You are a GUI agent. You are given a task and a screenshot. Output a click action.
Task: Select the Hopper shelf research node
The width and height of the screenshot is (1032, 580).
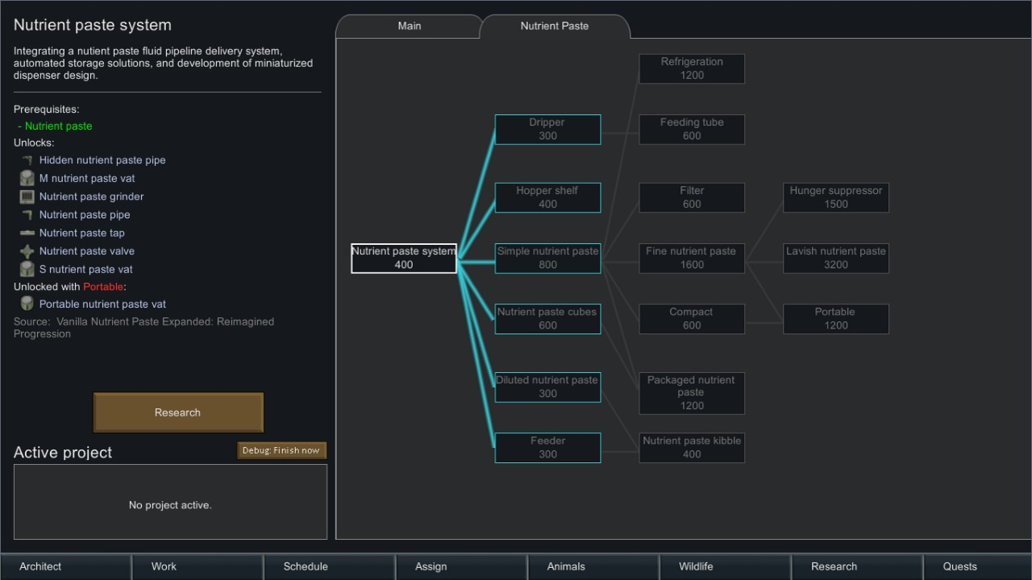(547, 197)
